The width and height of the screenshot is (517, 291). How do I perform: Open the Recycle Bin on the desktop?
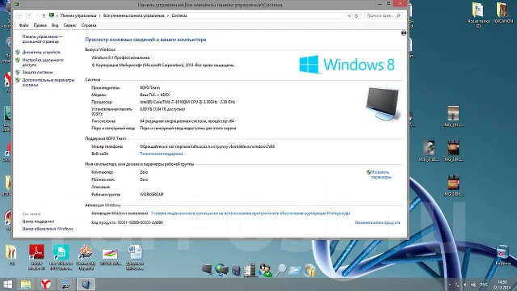pyautogui.click(x=502, y=255)
